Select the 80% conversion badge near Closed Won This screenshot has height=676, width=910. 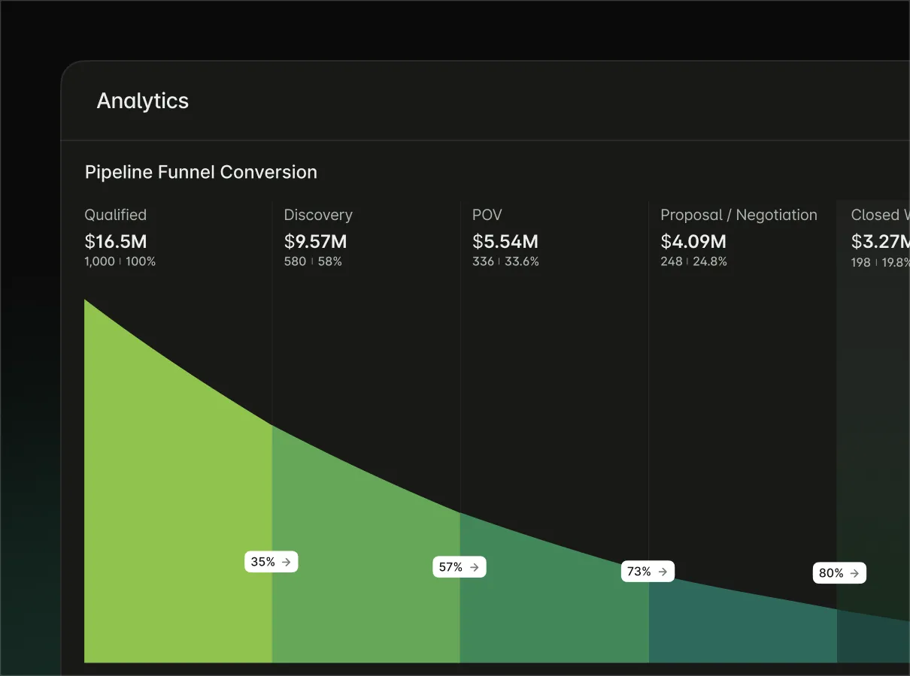(x=839, y=573)
